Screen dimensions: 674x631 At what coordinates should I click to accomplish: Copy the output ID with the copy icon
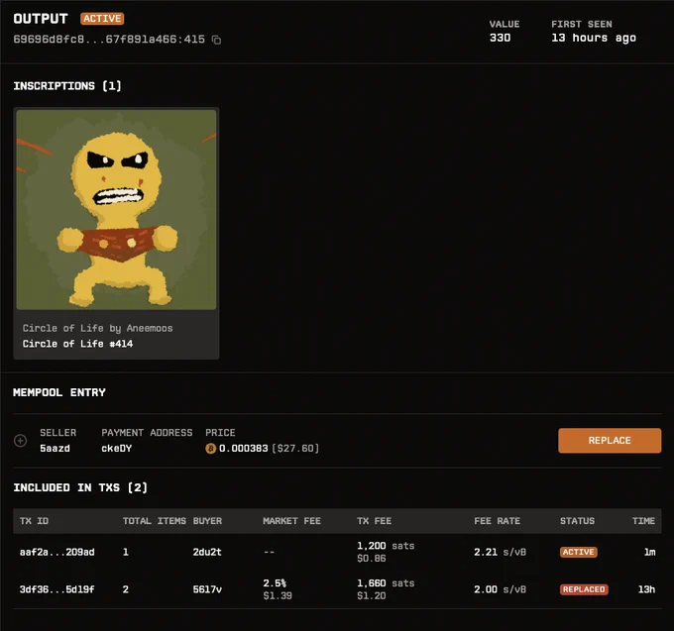pyautogui.click(x=216, y=40)
